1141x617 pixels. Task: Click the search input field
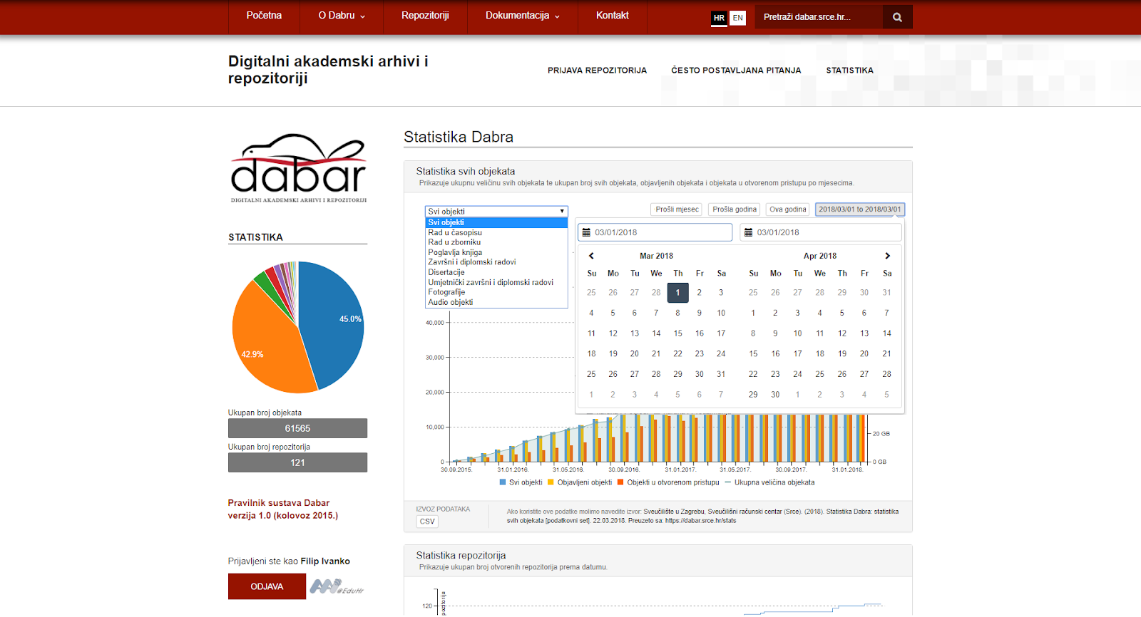[819, 17]
